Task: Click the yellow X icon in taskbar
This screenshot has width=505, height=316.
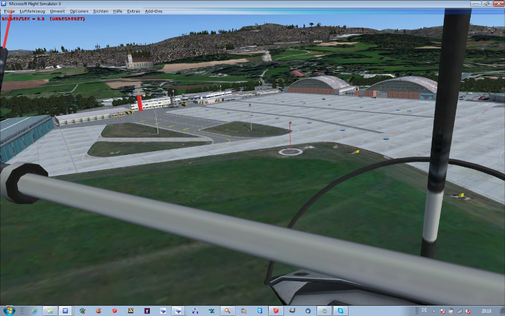Action: pos(130,311)
